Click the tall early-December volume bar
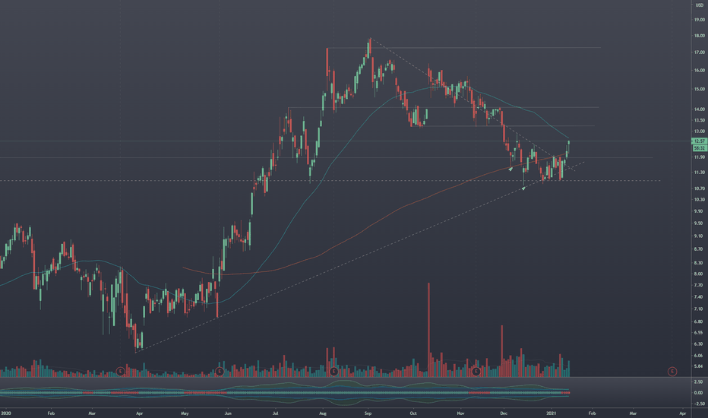 tap(501, 351)
